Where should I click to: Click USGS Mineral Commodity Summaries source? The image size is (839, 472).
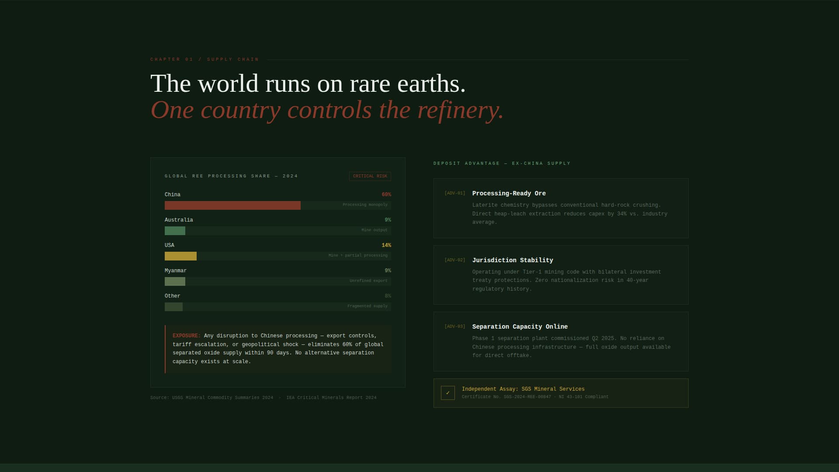[222, 398]
